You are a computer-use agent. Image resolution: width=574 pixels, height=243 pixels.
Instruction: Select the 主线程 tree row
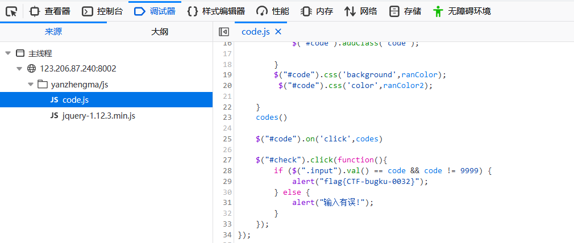(106, 53)
